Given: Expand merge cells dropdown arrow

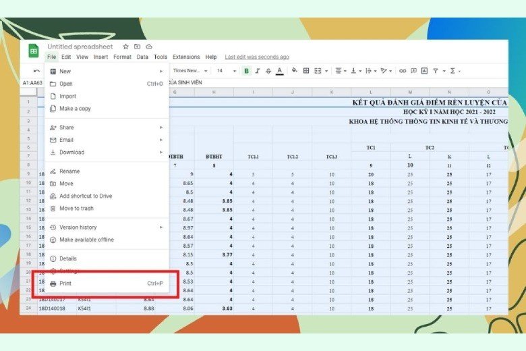Looking at the screenshot, I should pyautogui.click(x=326, y=71).
